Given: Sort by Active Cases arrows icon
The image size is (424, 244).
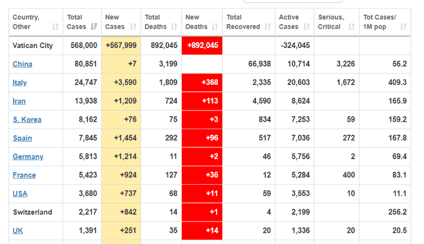Looking at the screenshot, I should click(307, 26).
